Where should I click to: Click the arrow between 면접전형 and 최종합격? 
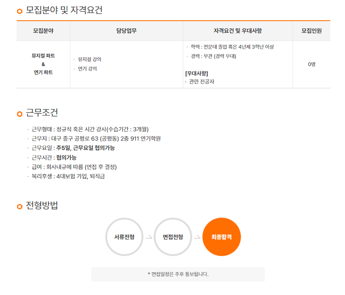click(197, 237)
